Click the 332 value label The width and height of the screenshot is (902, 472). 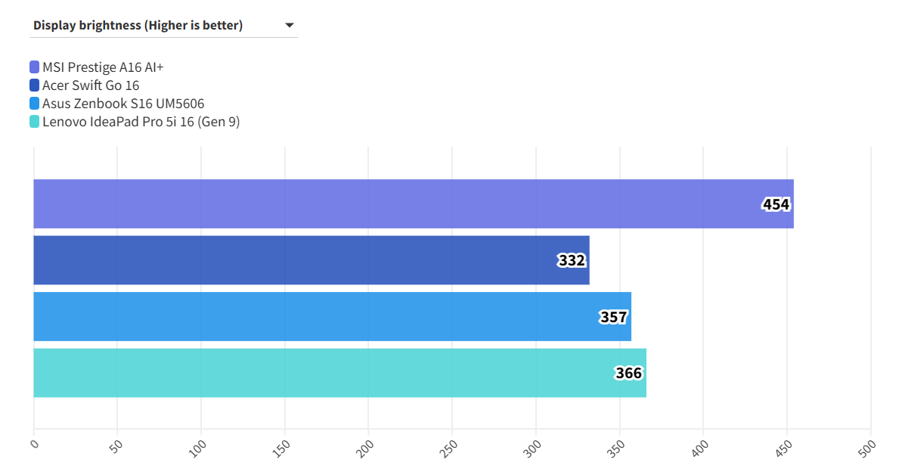coord(572,260)
